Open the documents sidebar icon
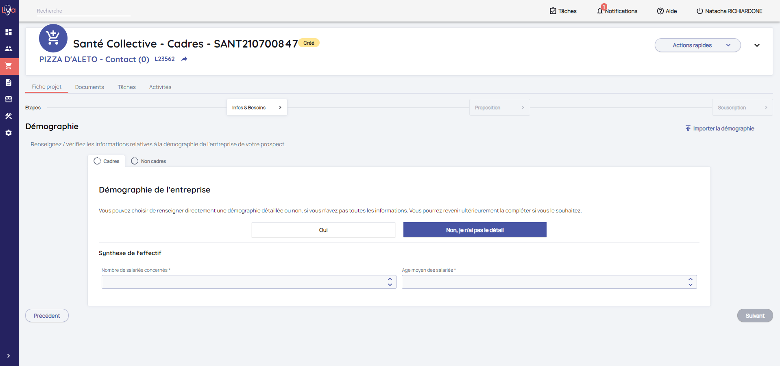Screen dimensions: 780x366 (9, 82)
